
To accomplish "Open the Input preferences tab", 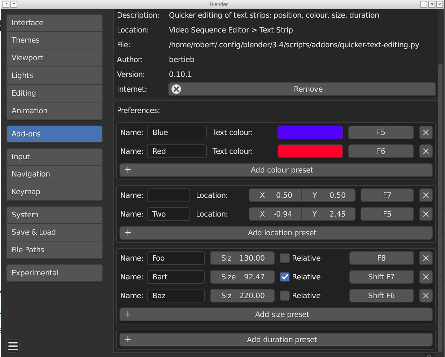I will (54, 157).
